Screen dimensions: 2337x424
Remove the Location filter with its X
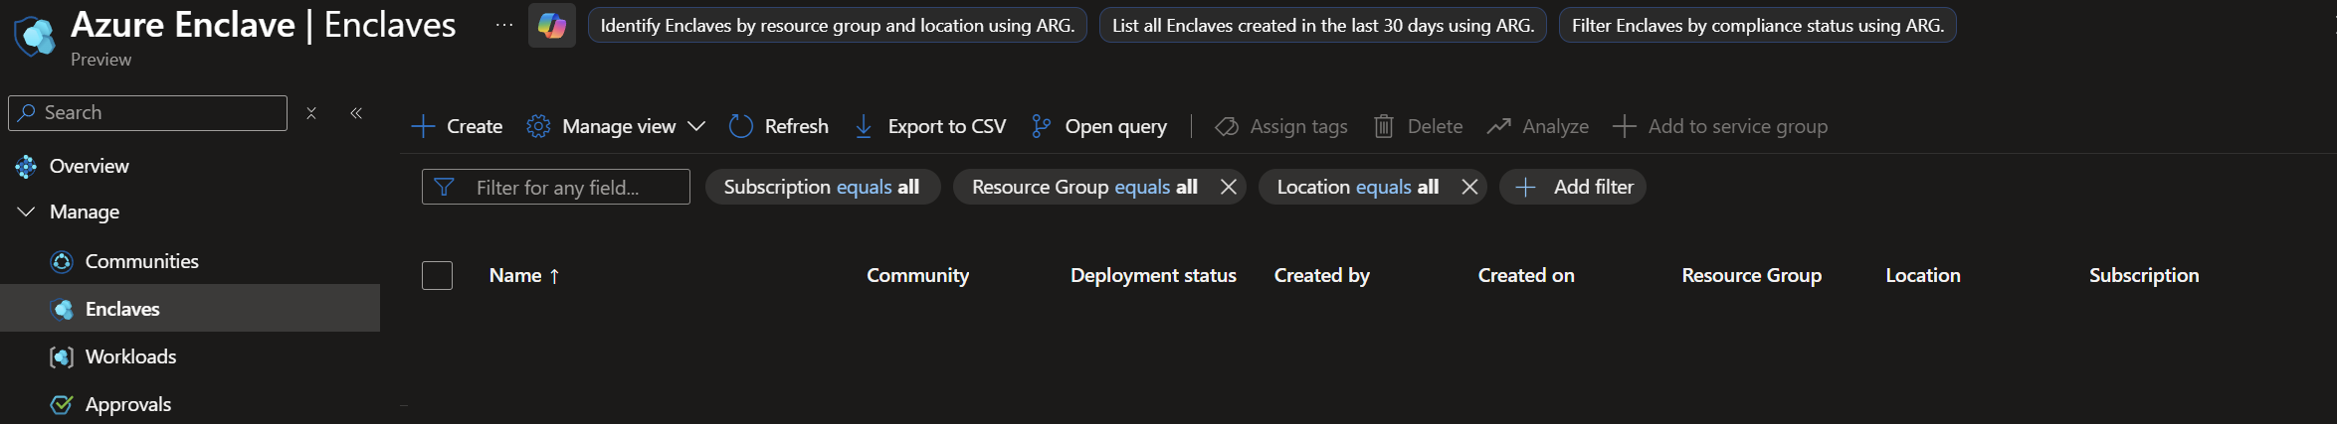pyautogui.click(x=1469, y=187)
